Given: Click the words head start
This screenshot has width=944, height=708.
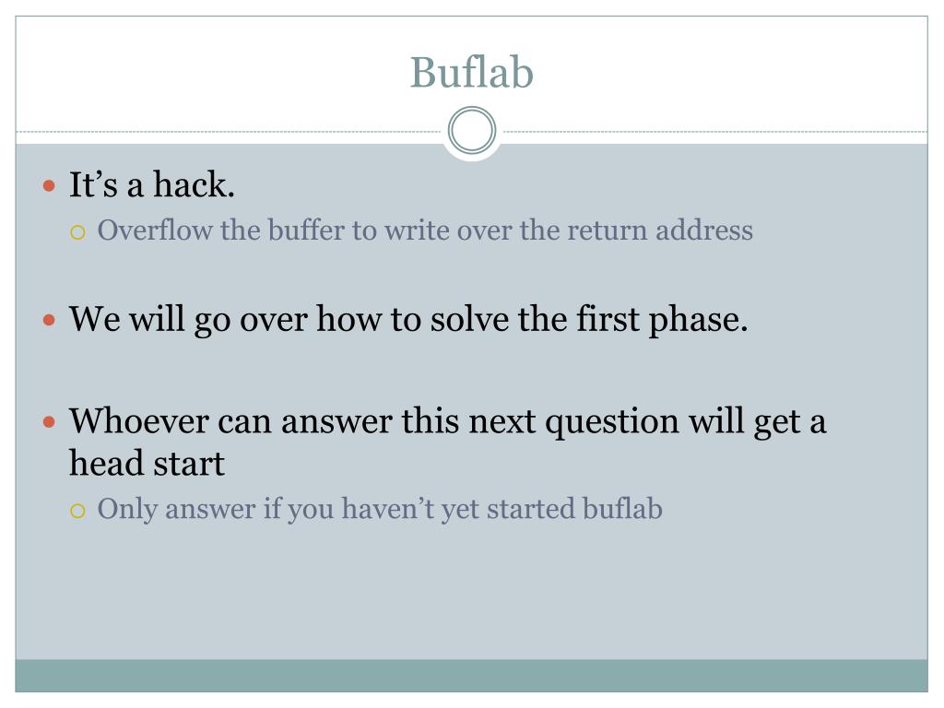Looking at the screenshot, I should coord(147,463).
